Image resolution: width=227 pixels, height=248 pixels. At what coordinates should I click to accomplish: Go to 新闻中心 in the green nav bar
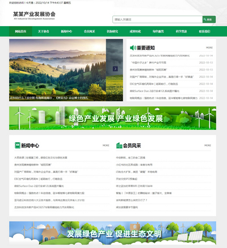point(66,31)
